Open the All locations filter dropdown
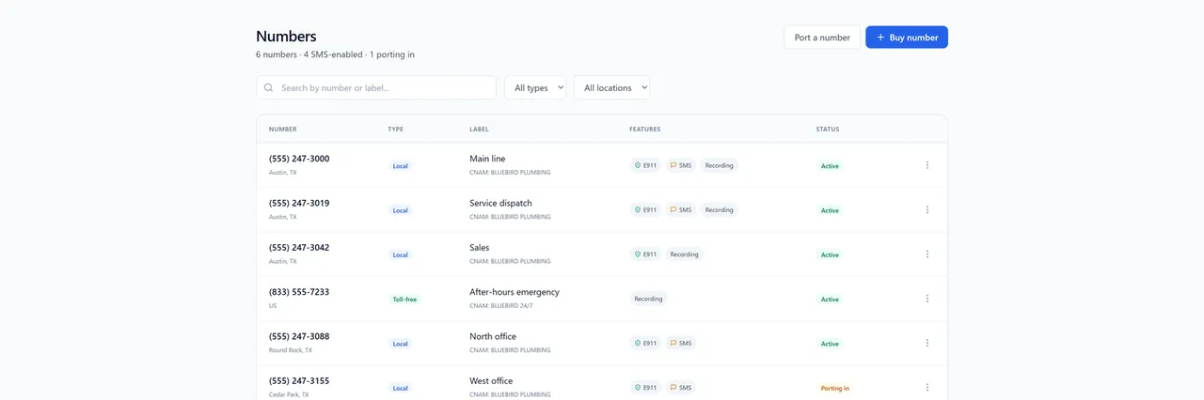Screen dimensions: 1204x400 [611, 87]
